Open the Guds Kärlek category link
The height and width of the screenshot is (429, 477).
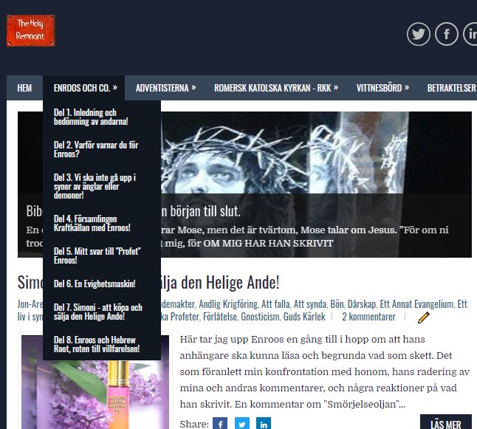(x=304, y=317)
